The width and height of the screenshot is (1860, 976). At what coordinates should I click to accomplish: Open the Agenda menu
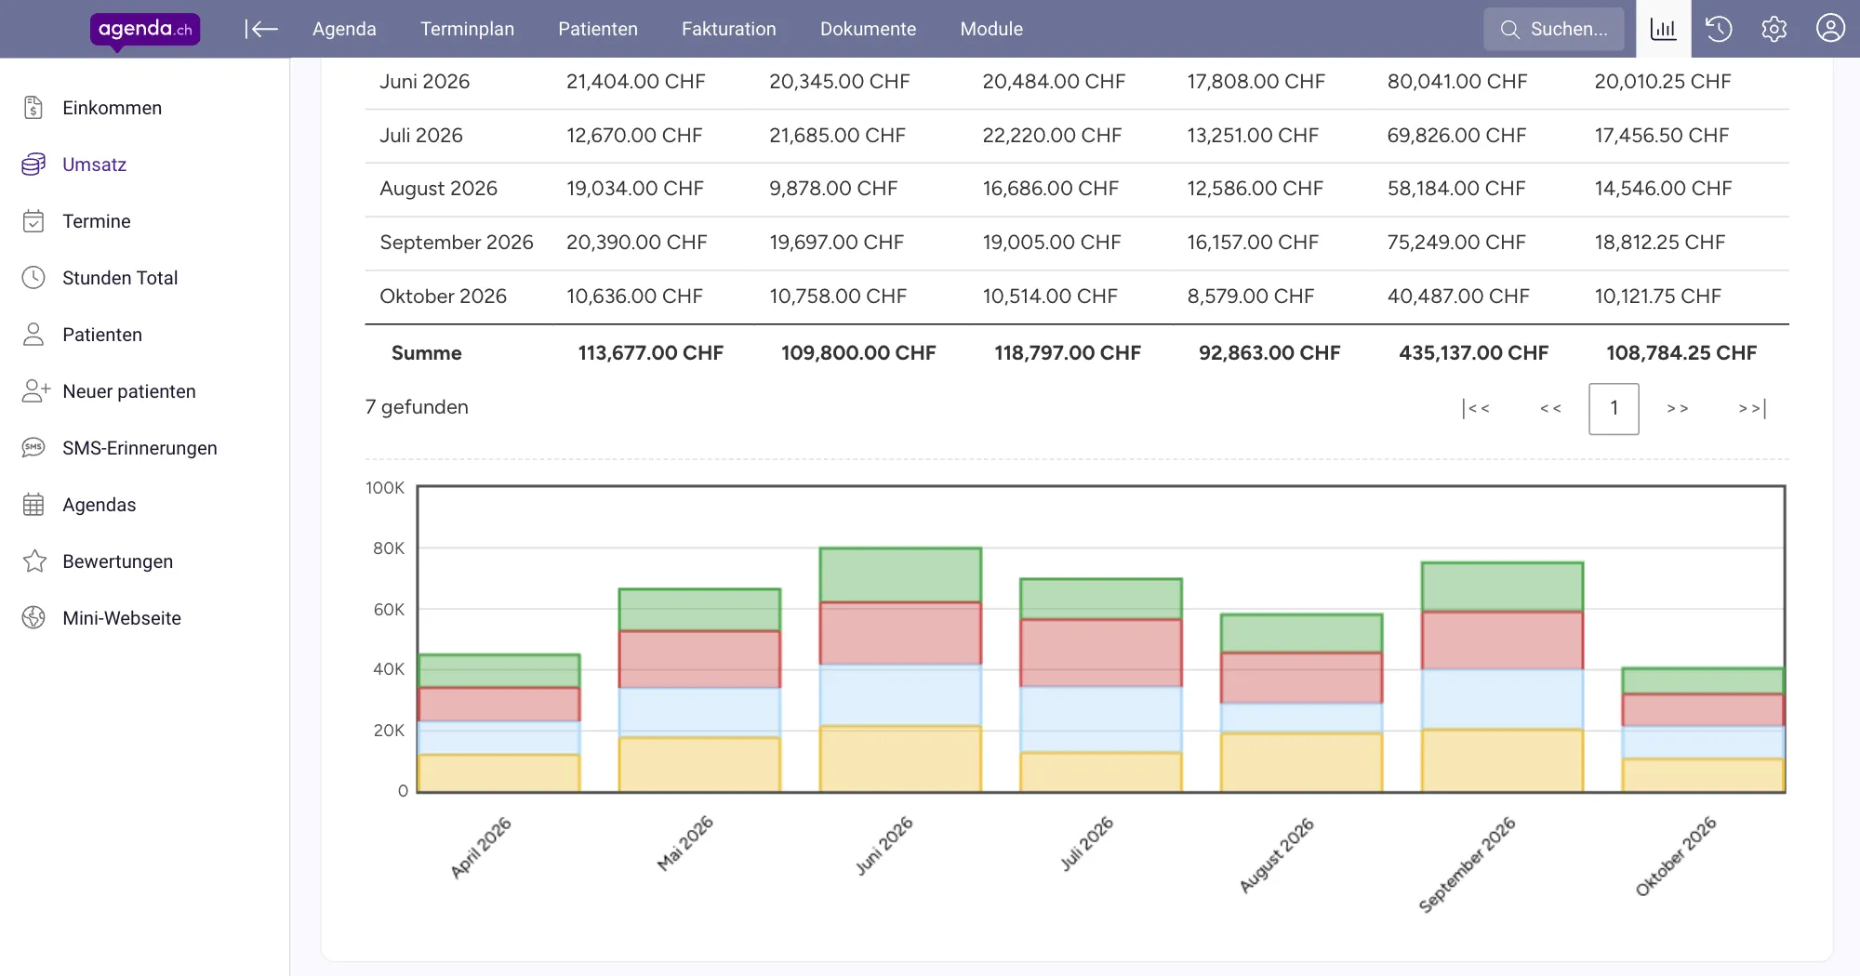(x=344, y=29)
